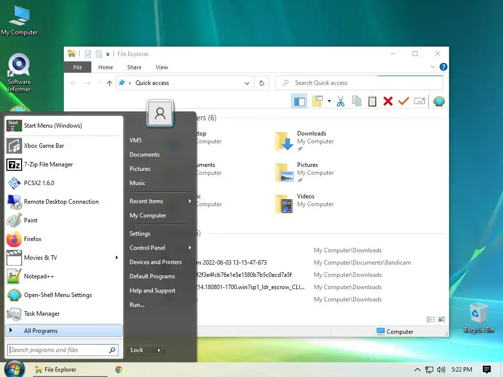
Task: Expand the ribbon with the chevron
Action: (x=432, y=67)
